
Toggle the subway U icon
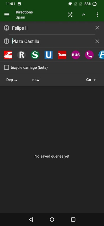click(48, 55)
